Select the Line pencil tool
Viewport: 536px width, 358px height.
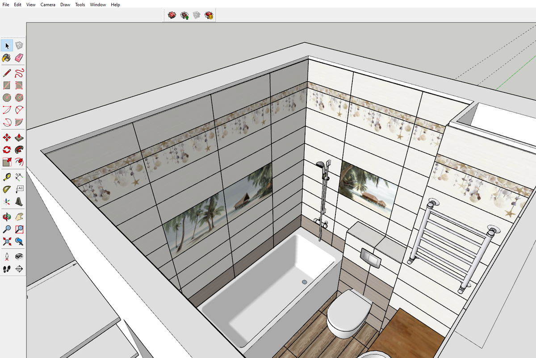7,73
